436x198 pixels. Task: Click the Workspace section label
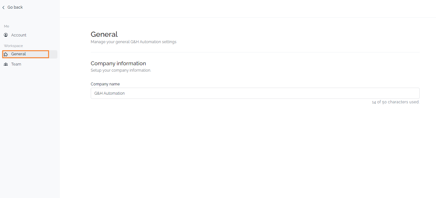click(13, 46)
